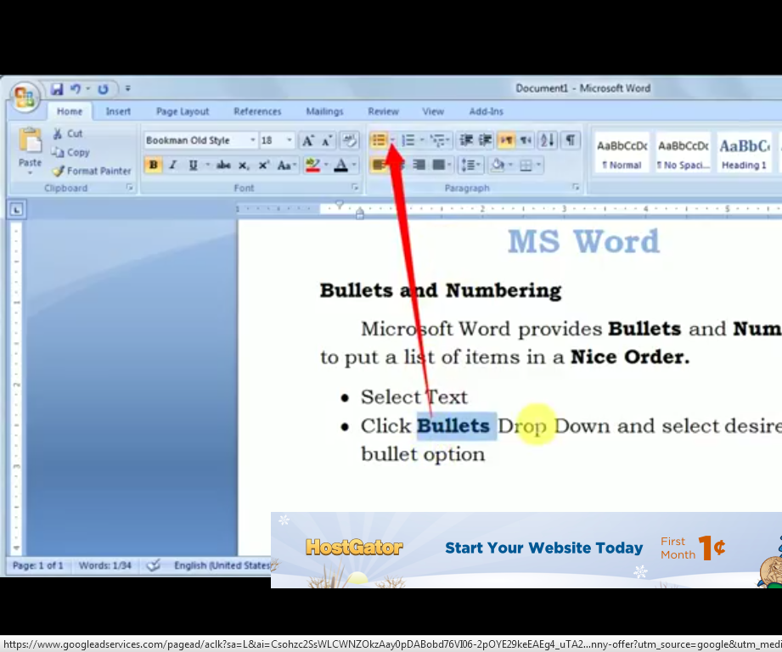Toggle the Bullets list button
Viewport: 782px width, 652px height.
(379, 141)
